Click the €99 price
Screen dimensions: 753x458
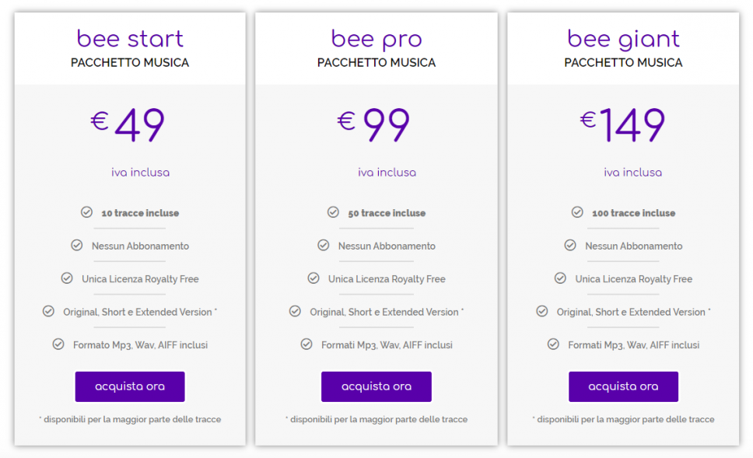(374, 125)
